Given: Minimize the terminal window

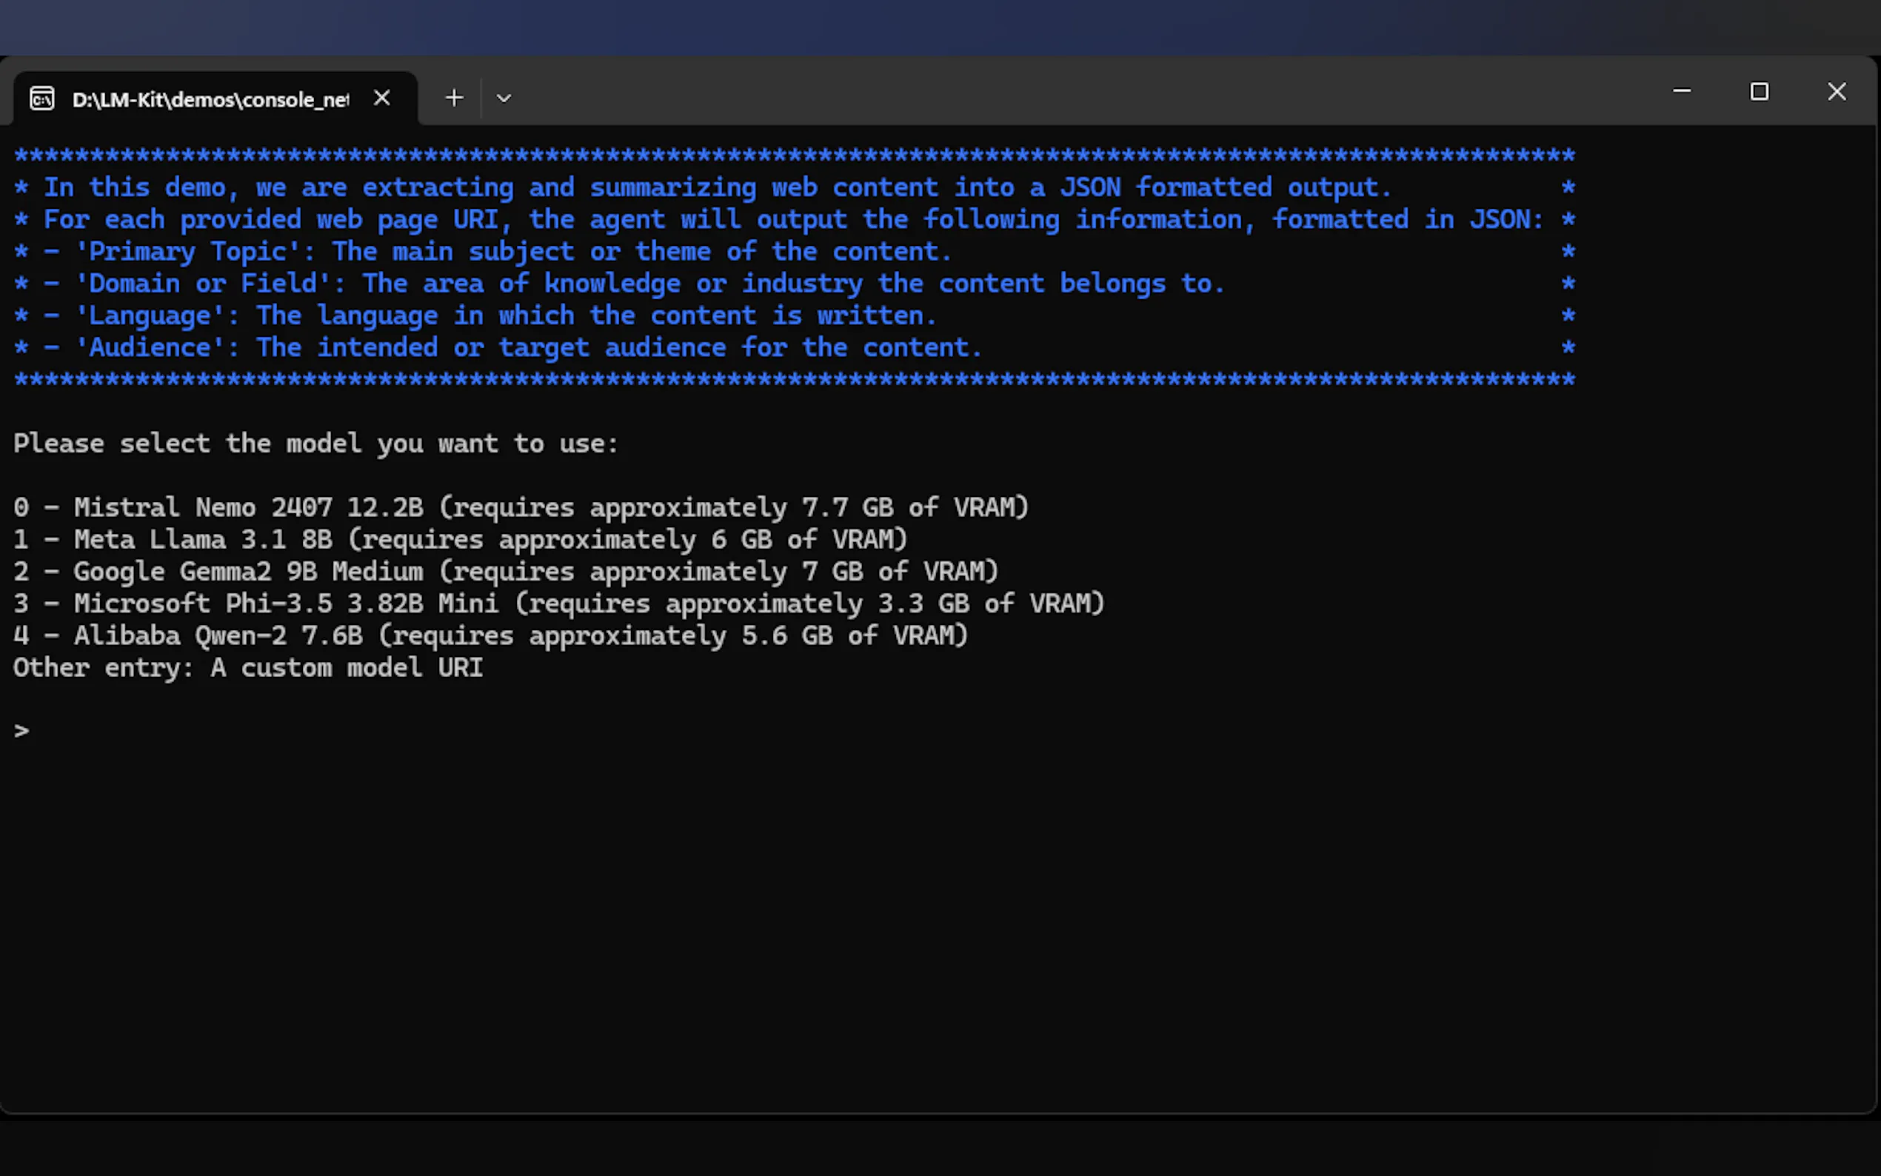Looking at the screenshot, I should [x=1682, y=92].
